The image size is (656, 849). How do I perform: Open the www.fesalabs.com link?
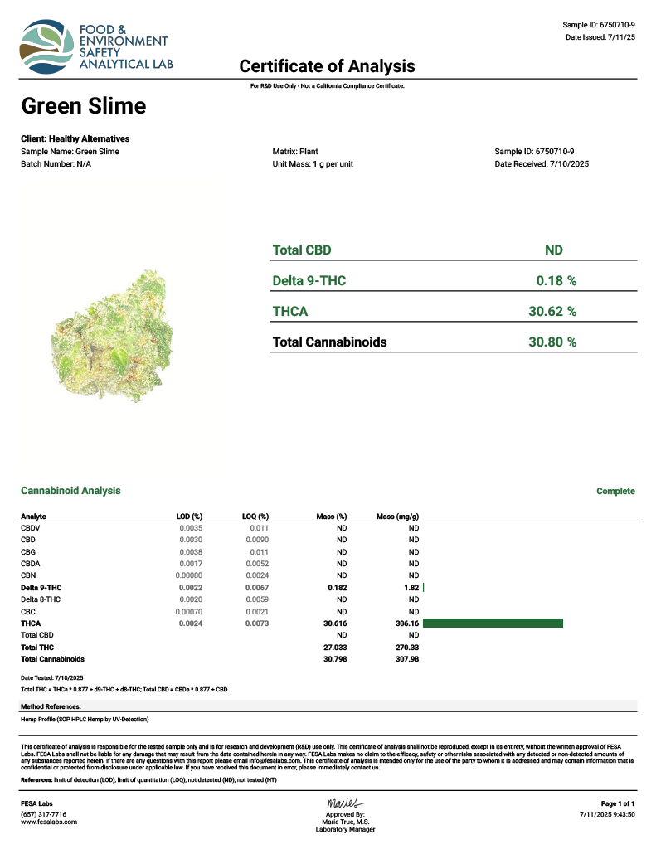49,822
